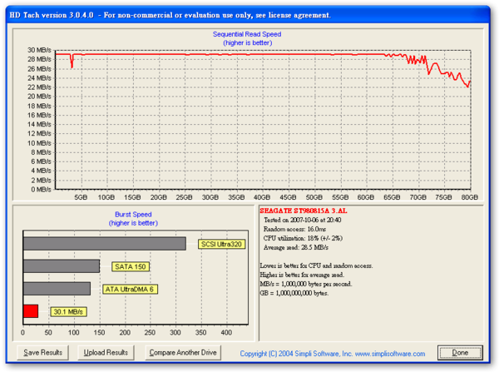Click the Done button
This screenshot has width=499, height=372.
click(x=460, y=353)
